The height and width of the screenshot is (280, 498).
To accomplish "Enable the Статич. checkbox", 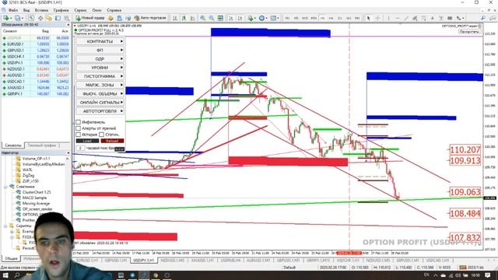I will click(101, 135).
